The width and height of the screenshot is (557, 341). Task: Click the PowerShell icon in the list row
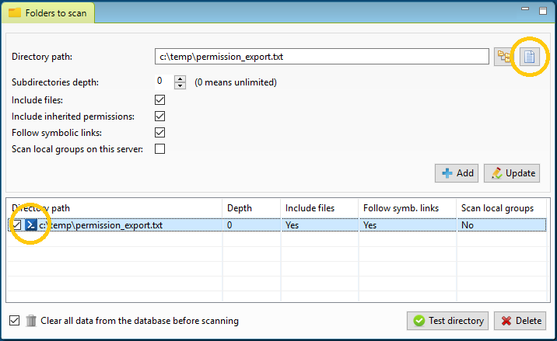pyautogui.click(x=31, y=225)
